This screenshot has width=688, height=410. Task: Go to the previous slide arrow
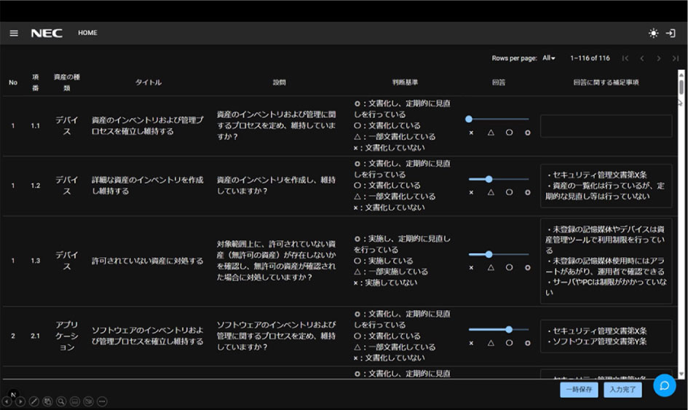tap(7, 401)
